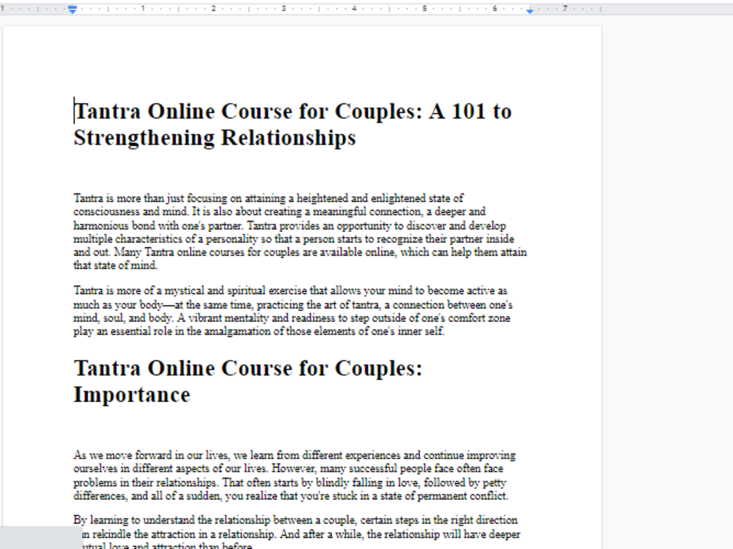Click the line starting 'problems in their relationships'
Viewport: 733px width, 549px height.
pyautogui.click(x=290, y=482)
